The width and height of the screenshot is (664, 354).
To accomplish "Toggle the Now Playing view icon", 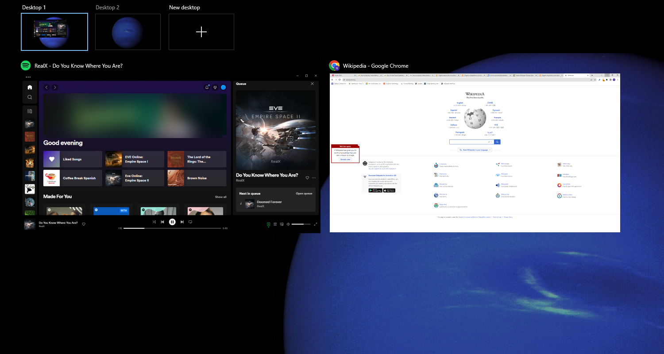I will tap(269, 224).
